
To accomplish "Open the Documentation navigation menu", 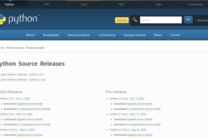I will click(79, 35).
